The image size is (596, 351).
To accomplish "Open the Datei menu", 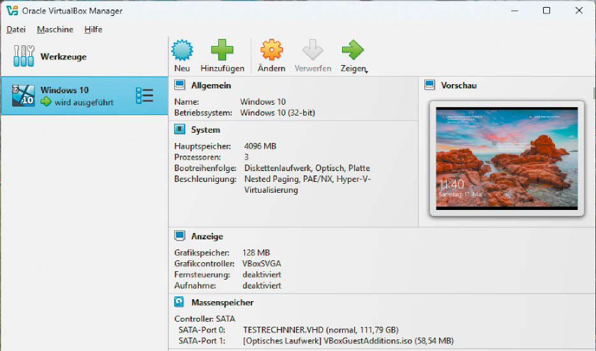I will tap(16, 29).
